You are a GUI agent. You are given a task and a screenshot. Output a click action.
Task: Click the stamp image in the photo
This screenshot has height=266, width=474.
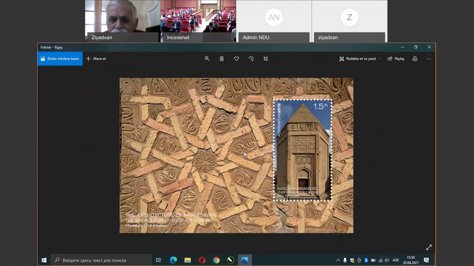tap(303, 150)
